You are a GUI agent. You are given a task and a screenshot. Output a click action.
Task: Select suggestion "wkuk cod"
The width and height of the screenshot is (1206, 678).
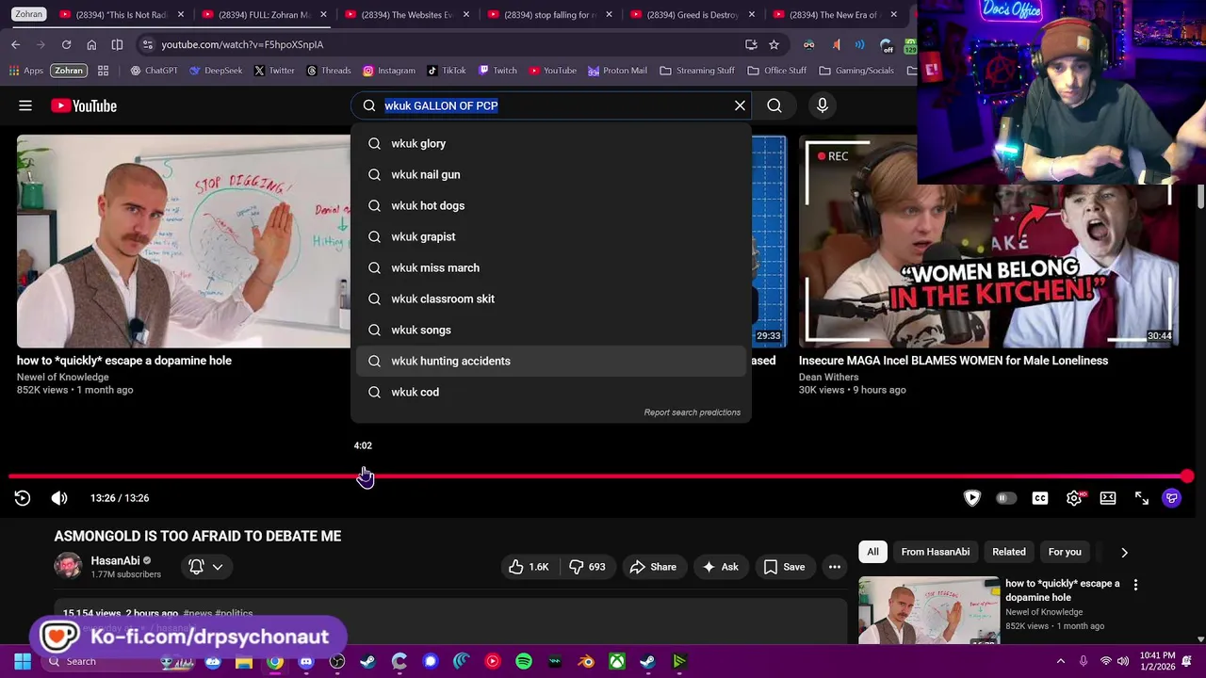551,392
